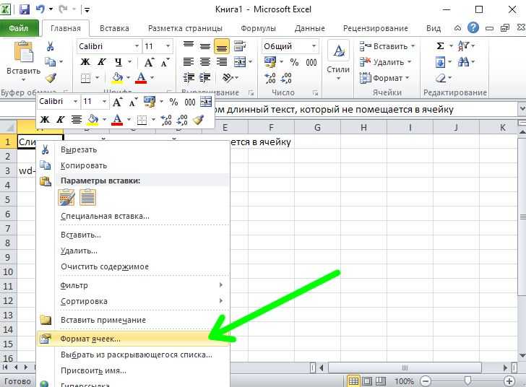Click the Copy icon in ribbon clipboard group
Viewport: 526px width, 387px height.
[51, 61]
